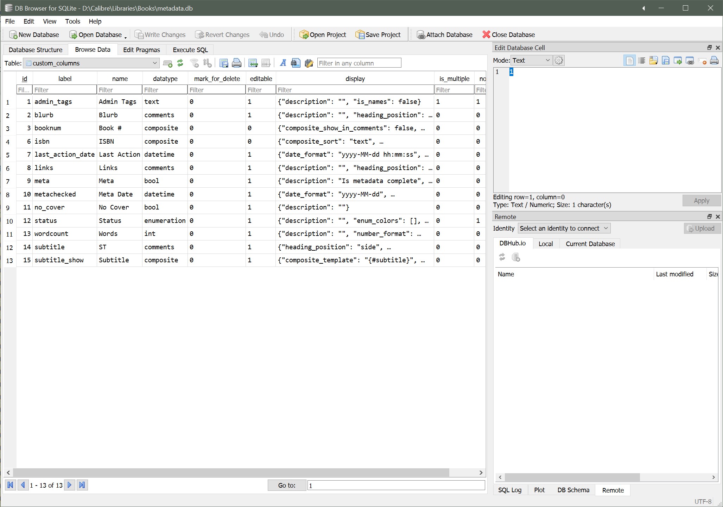Open the Tools menu
This screenshot has width=723, height=507.
[x=72, y=21]
